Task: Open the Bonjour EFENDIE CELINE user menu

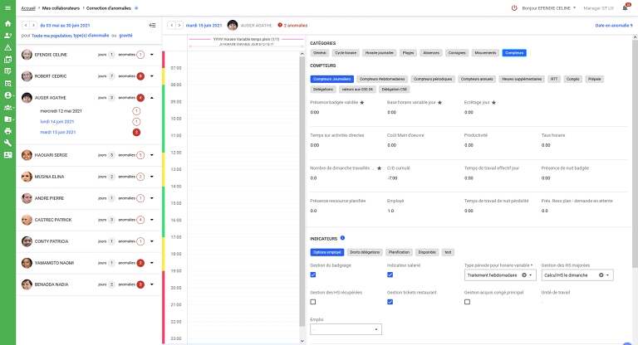Action: tap(549, 8)
